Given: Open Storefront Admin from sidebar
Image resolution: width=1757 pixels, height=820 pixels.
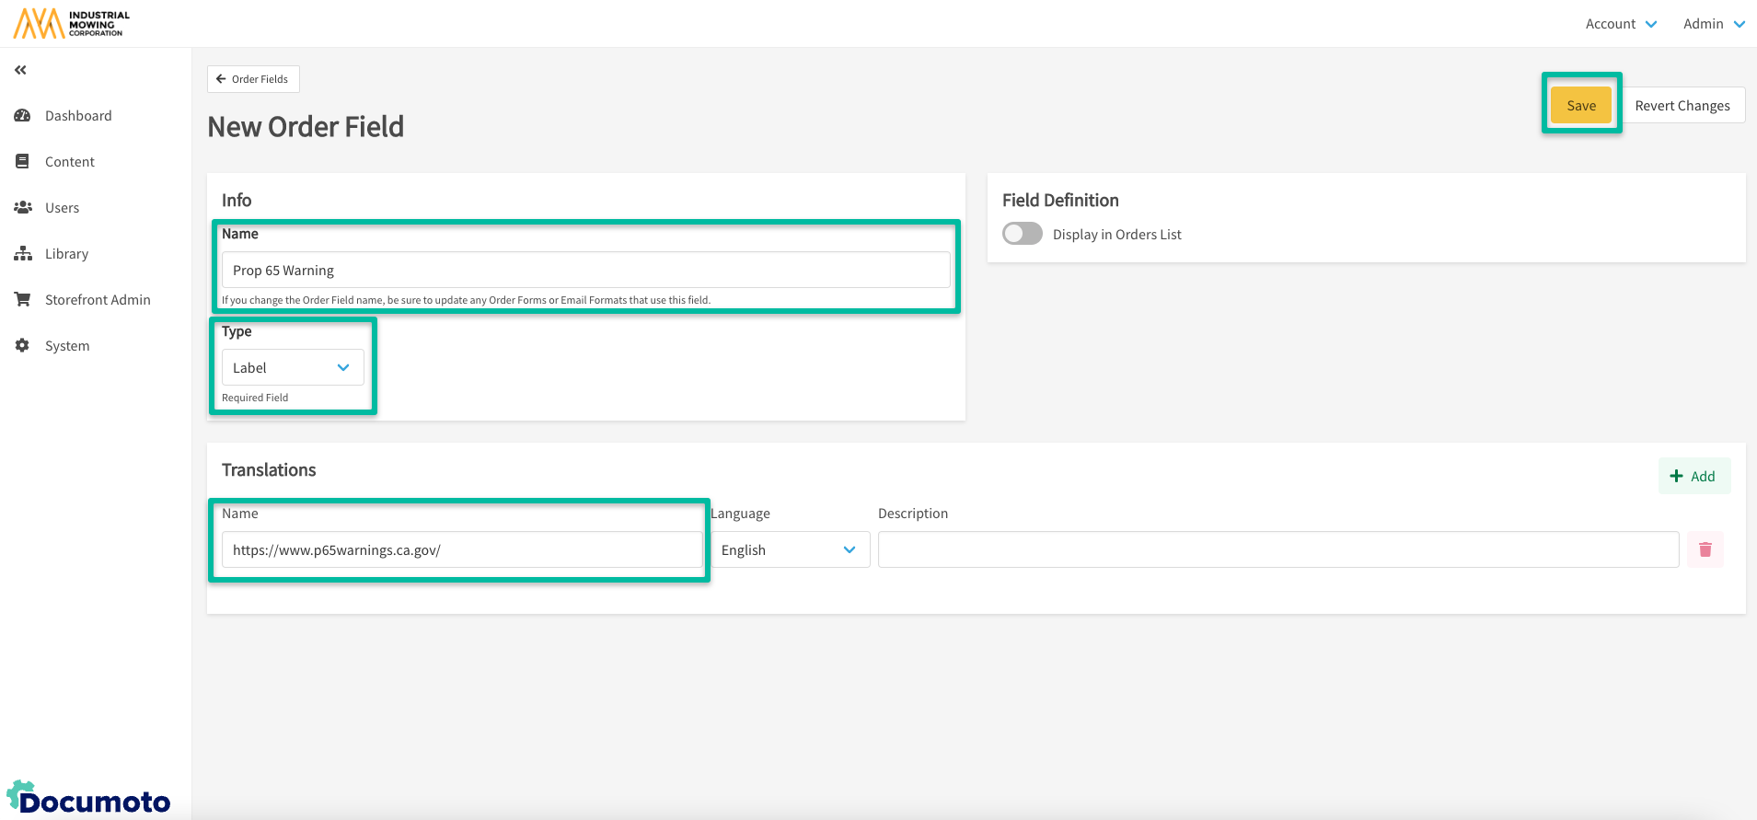Looking at the screenshot, I should [x=98, y=300].
